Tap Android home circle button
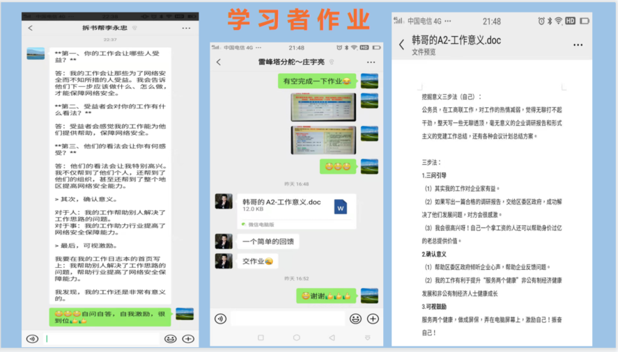Image resolution: width=618 pixels, height=352 pixels. [296, 338]
